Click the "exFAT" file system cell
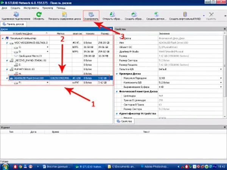227x170 pixels. (x=76, y=83)
